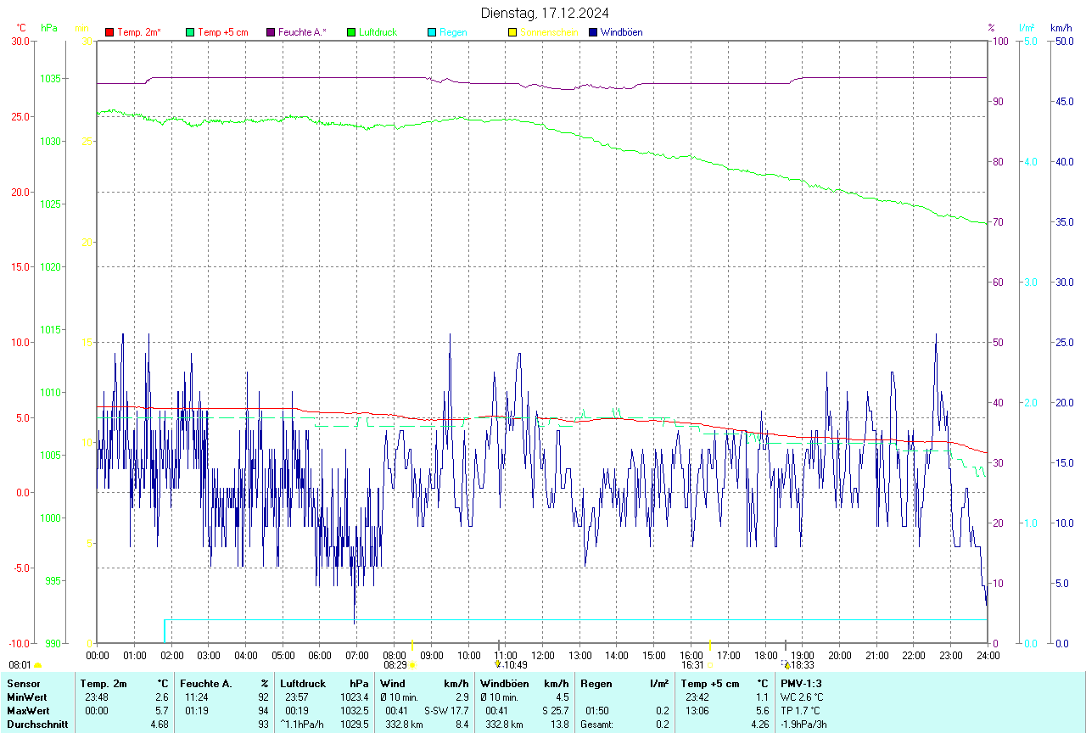Click the 'MaxWert' row label

pyautogui.click(x=27, y=711)
